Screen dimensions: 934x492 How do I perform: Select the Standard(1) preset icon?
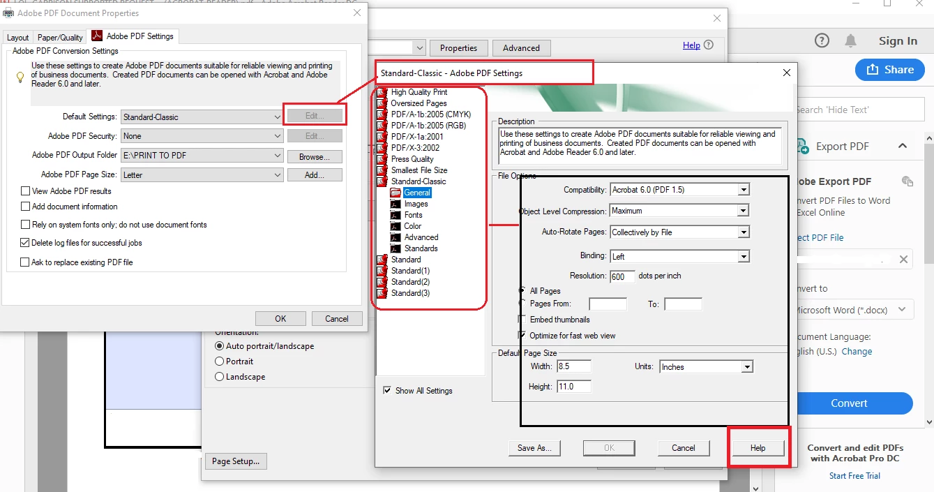[x=382, y=271]
